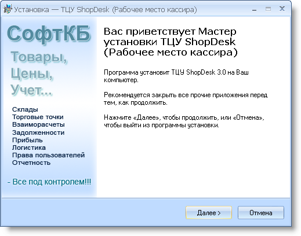Image resolution: width=301 pixels, height=236 pixels.
Task: Continue installation with the Далее button
Action: (x=209, y=213)
